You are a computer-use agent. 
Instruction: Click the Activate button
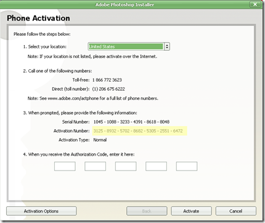[x=191, y=211]
